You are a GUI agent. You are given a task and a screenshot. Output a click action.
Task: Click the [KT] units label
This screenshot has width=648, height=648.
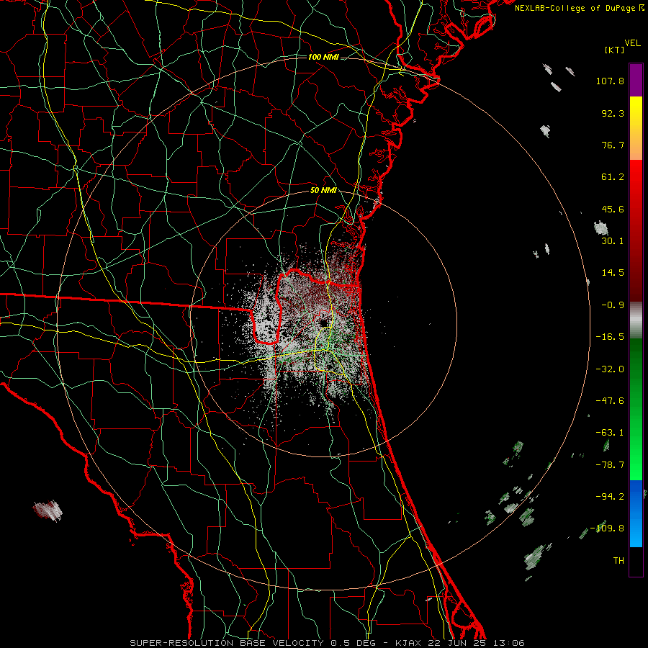pyautogui.click(x=615, y=50)
